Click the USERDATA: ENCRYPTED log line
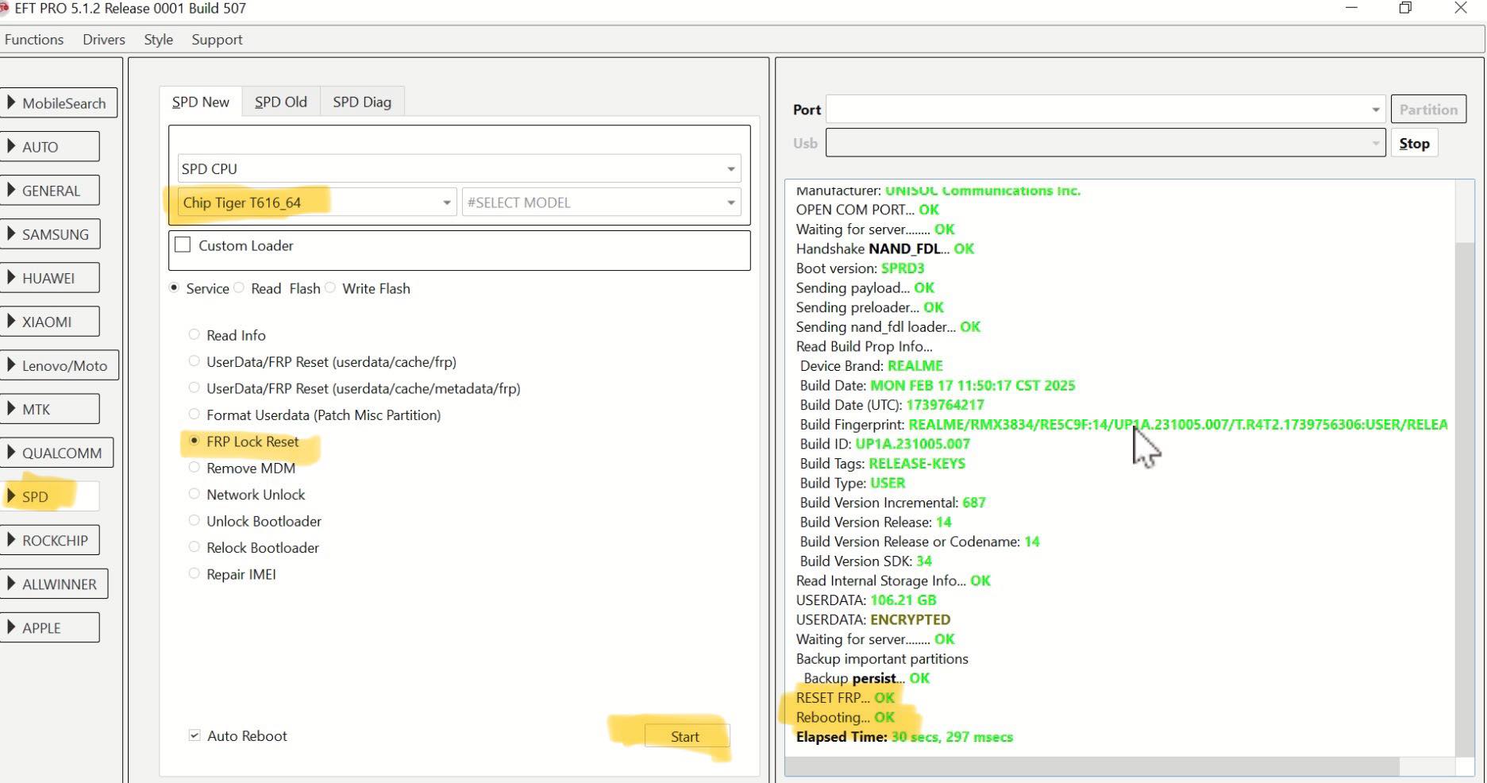Screen dimensions: 1487x783 pos(873,619)
